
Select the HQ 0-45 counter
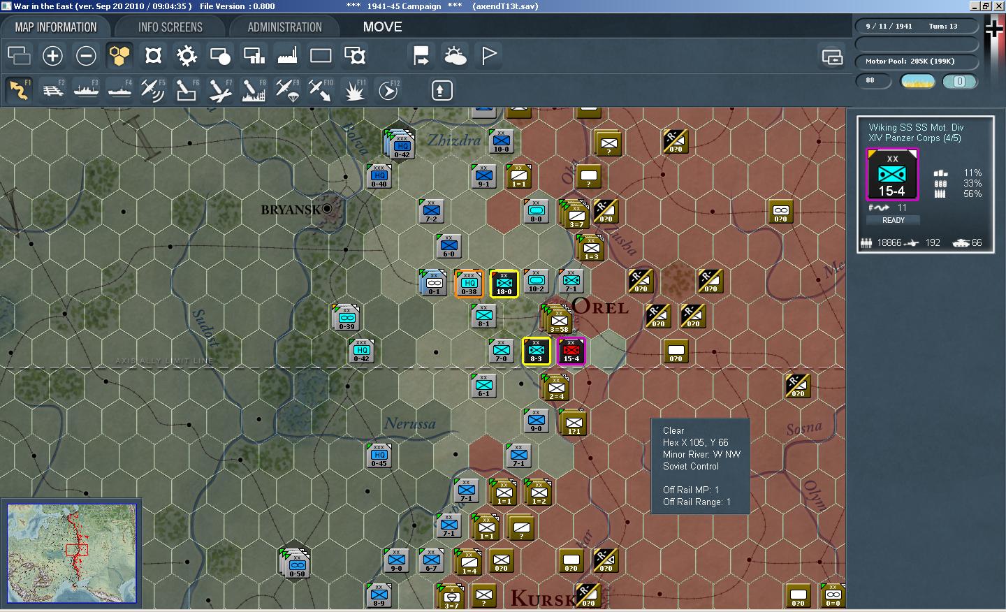[379, 456]
